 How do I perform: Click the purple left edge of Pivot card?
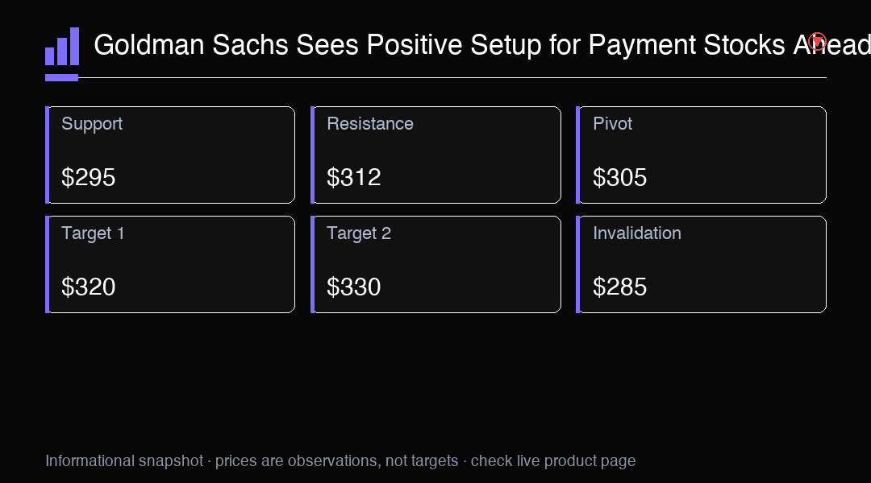coord(578,155)
